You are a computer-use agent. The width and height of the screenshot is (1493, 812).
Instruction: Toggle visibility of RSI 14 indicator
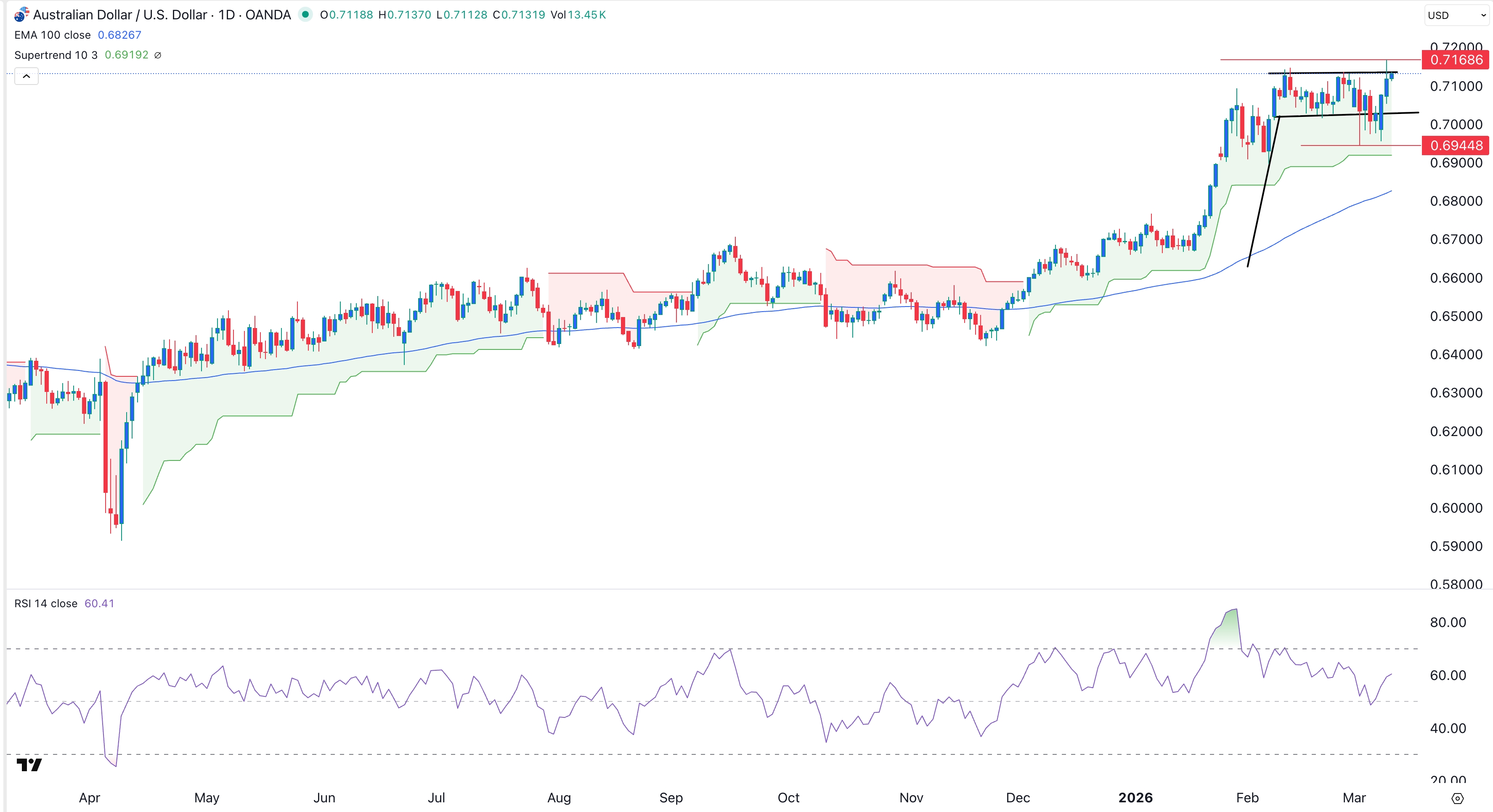coord(45,603)
